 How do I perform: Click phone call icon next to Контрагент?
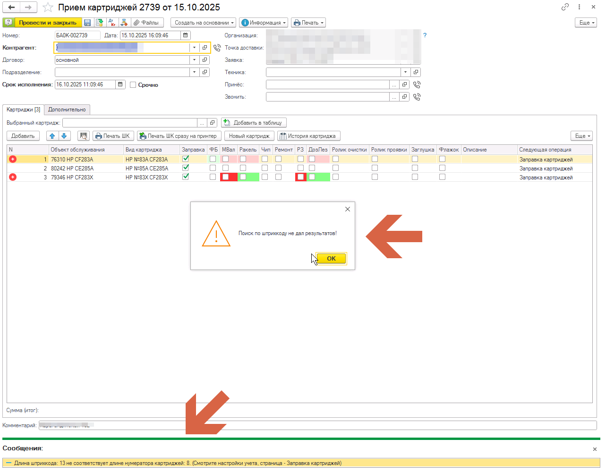pos(217,48)
